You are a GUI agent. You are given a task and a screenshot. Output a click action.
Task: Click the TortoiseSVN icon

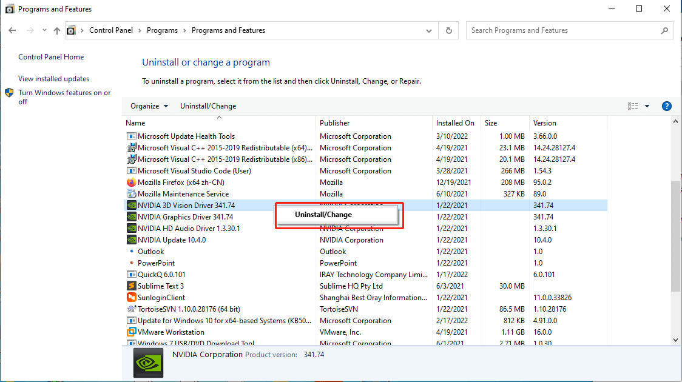[x=131, y=309]
